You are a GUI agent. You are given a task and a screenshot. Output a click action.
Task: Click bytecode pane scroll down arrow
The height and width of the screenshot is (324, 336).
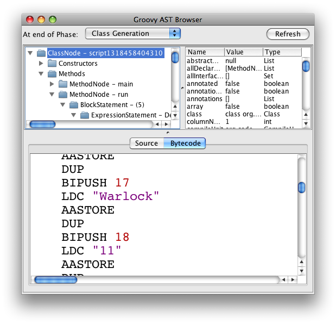coord(301,271)
